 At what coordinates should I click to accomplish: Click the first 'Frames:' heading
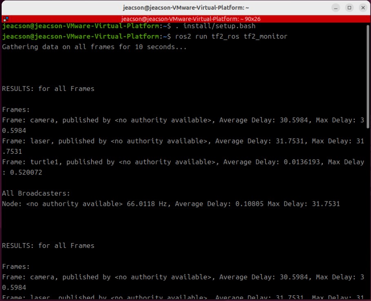point(16,109)
